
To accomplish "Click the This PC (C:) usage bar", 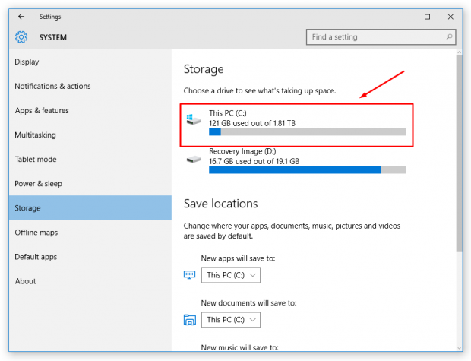I will [307, 132].
